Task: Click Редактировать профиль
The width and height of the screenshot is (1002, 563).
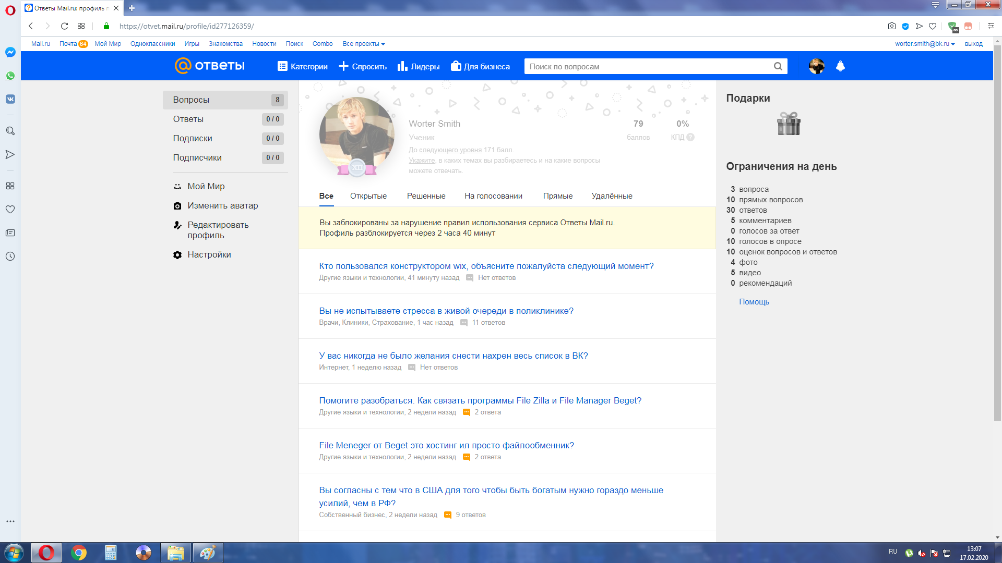Action: point(218,230)
